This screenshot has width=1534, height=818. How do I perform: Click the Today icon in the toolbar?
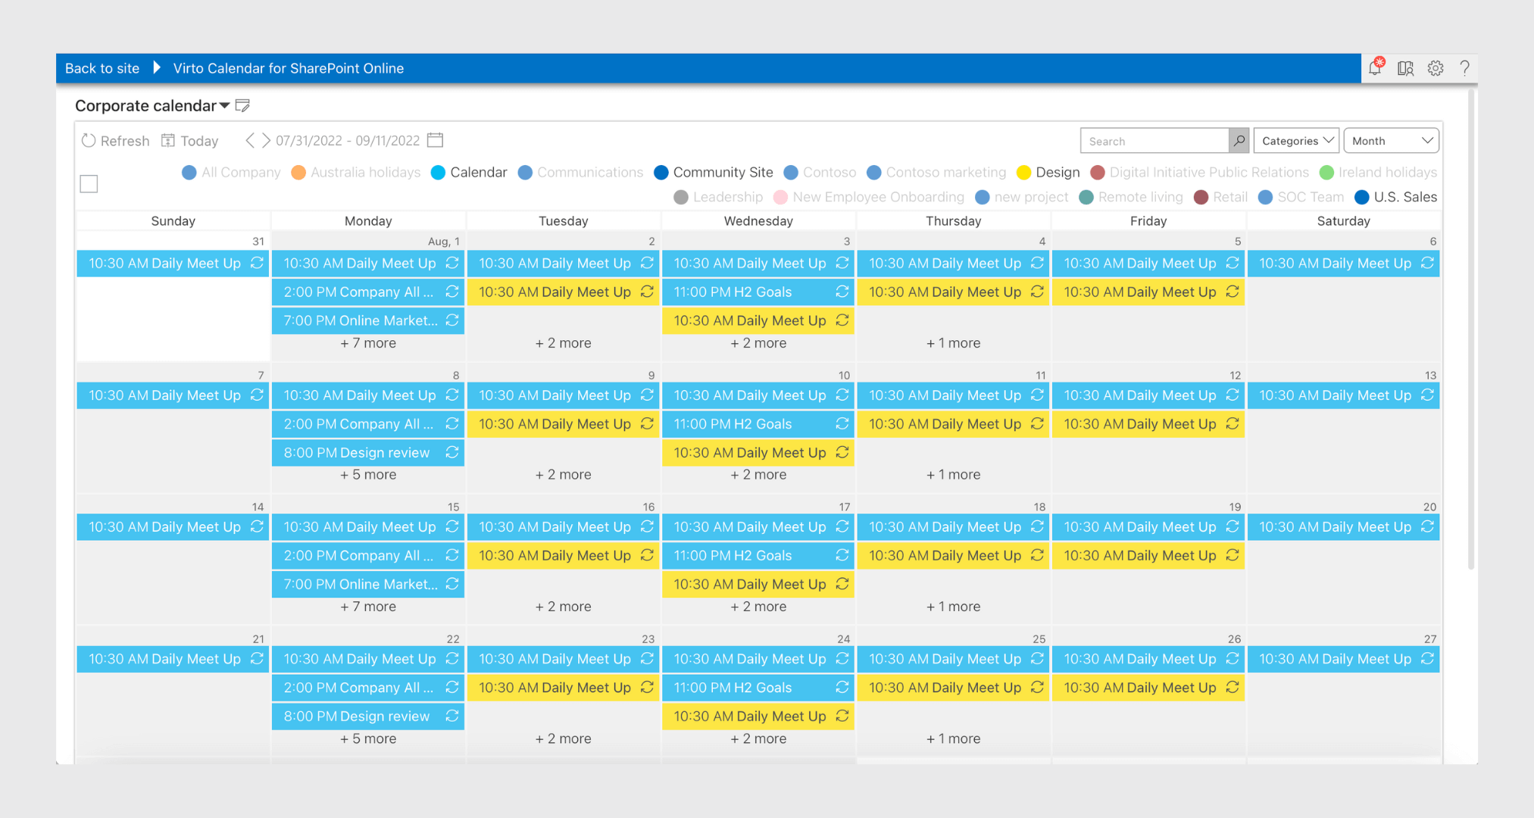coord(168,140)
